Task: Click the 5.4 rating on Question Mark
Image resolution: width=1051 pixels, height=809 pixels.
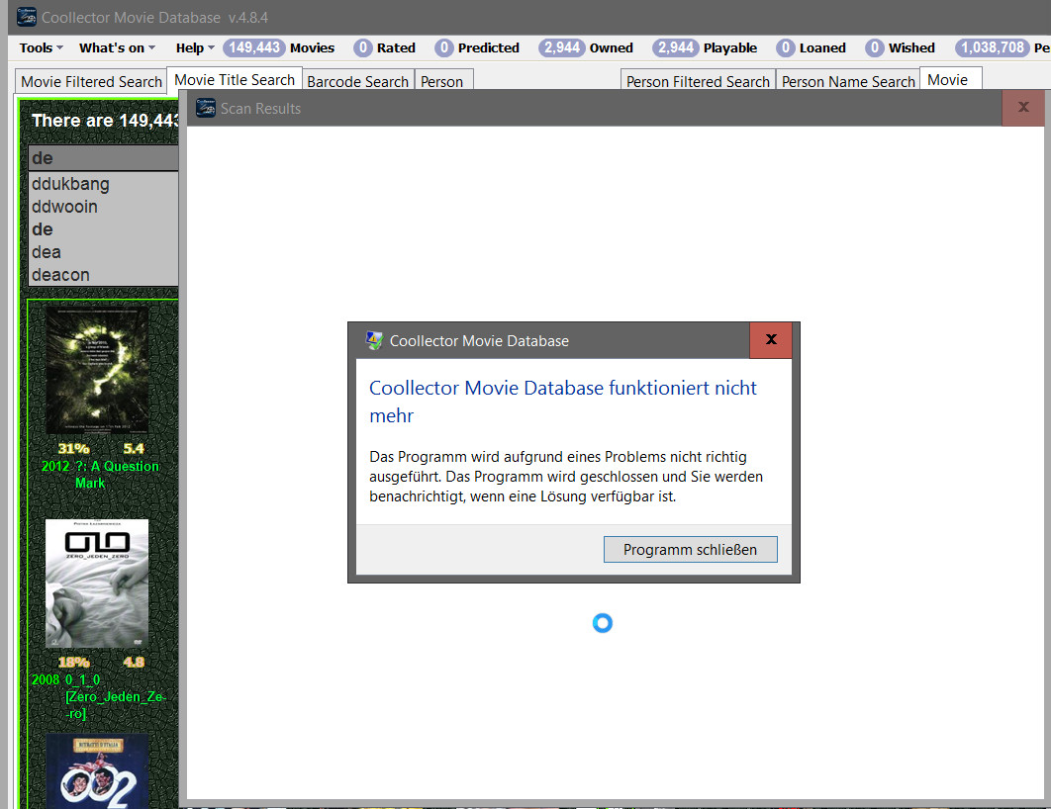Action: (x=134, y=448)
